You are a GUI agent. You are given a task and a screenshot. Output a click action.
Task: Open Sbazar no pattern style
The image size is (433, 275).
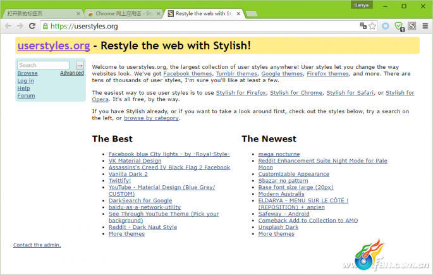click(283, 181)
